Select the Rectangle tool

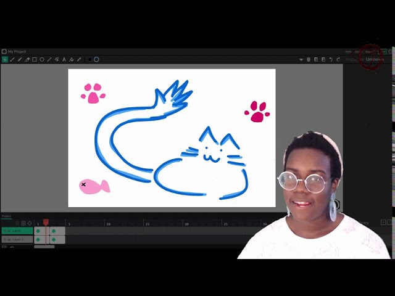tap(35, 59)
